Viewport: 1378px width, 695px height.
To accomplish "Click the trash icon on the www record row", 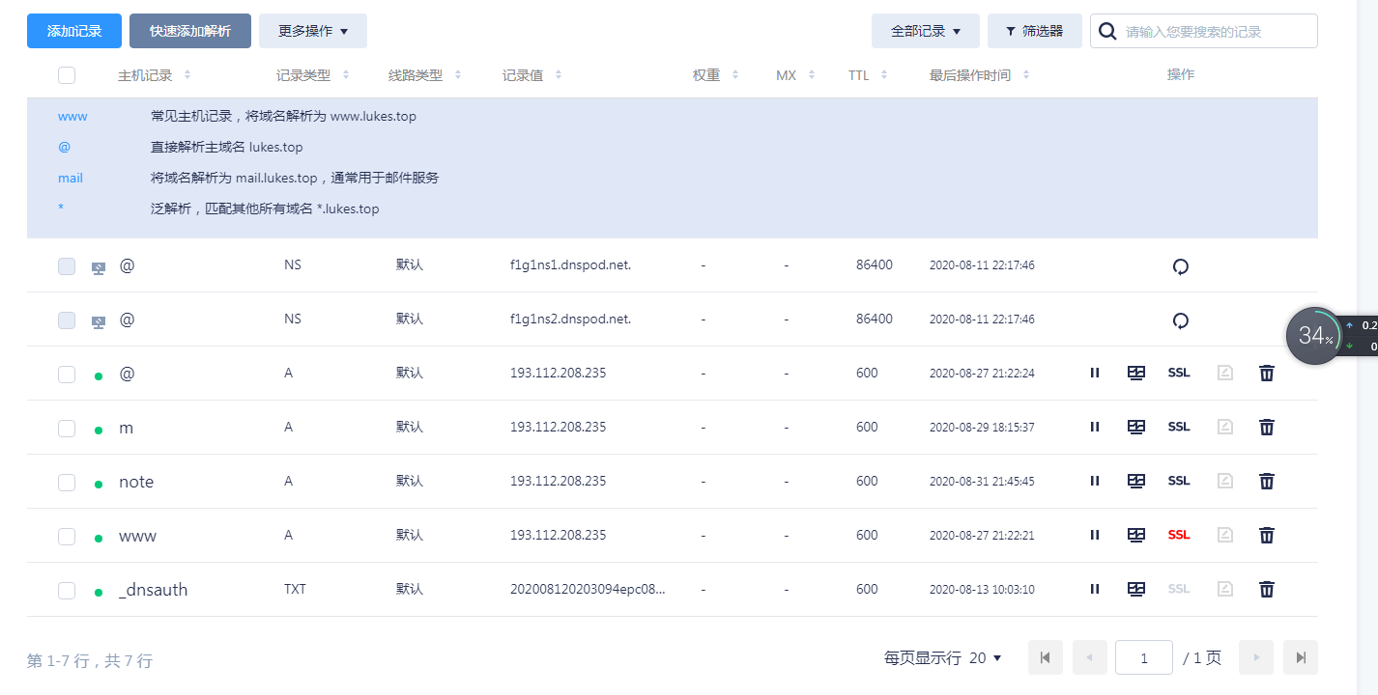I will point(1267,534).
